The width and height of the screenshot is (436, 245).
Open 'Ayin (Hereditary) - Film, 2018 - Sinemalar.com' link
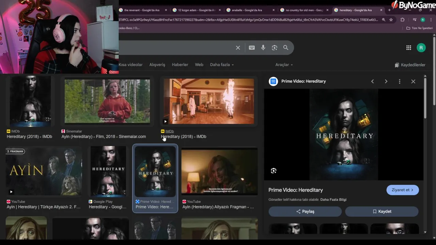tap(104, 136)
